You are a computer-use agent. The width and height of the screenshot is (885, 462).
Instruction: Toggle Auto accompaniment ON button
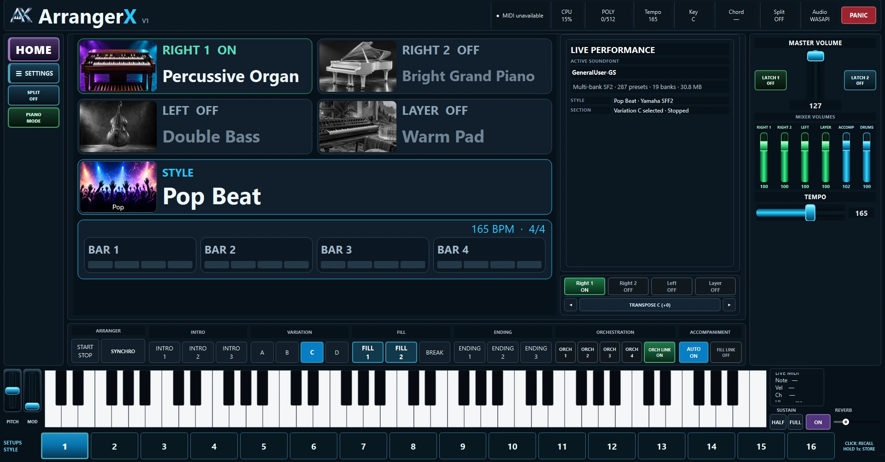tap(694, 352)
